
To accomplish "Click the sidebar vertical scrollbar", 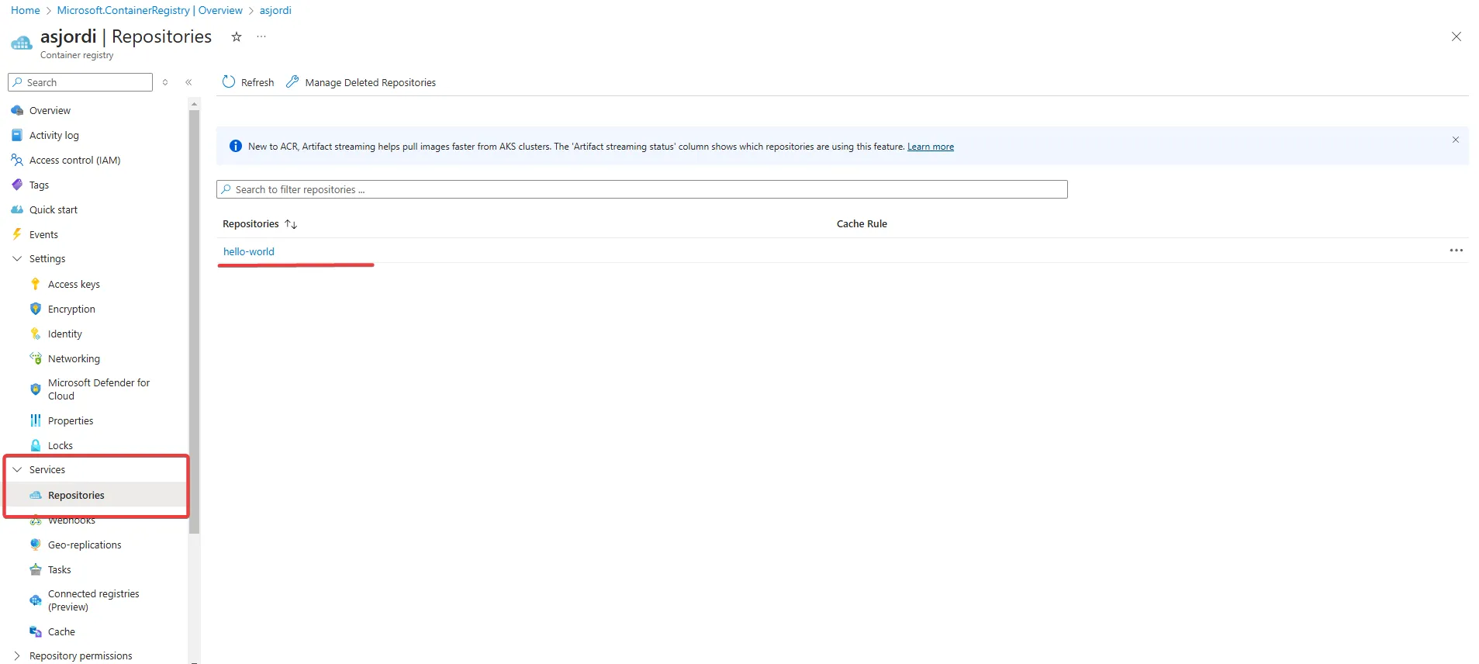I will 194,322.
